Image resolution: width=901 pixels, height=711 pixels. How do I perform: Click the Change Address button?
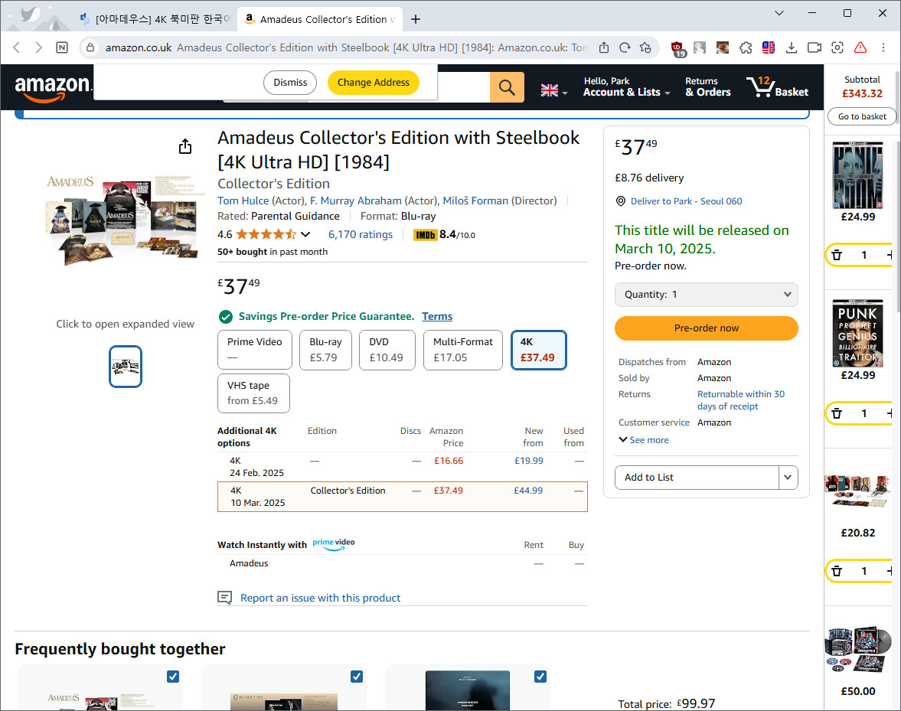pyautogui.click(x=374, y=83)
